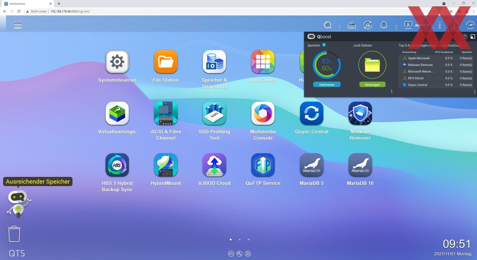The width and height of the screenshot is (477, 260).
Task: Go to next desktop page arrow
Action: point(474,142)
